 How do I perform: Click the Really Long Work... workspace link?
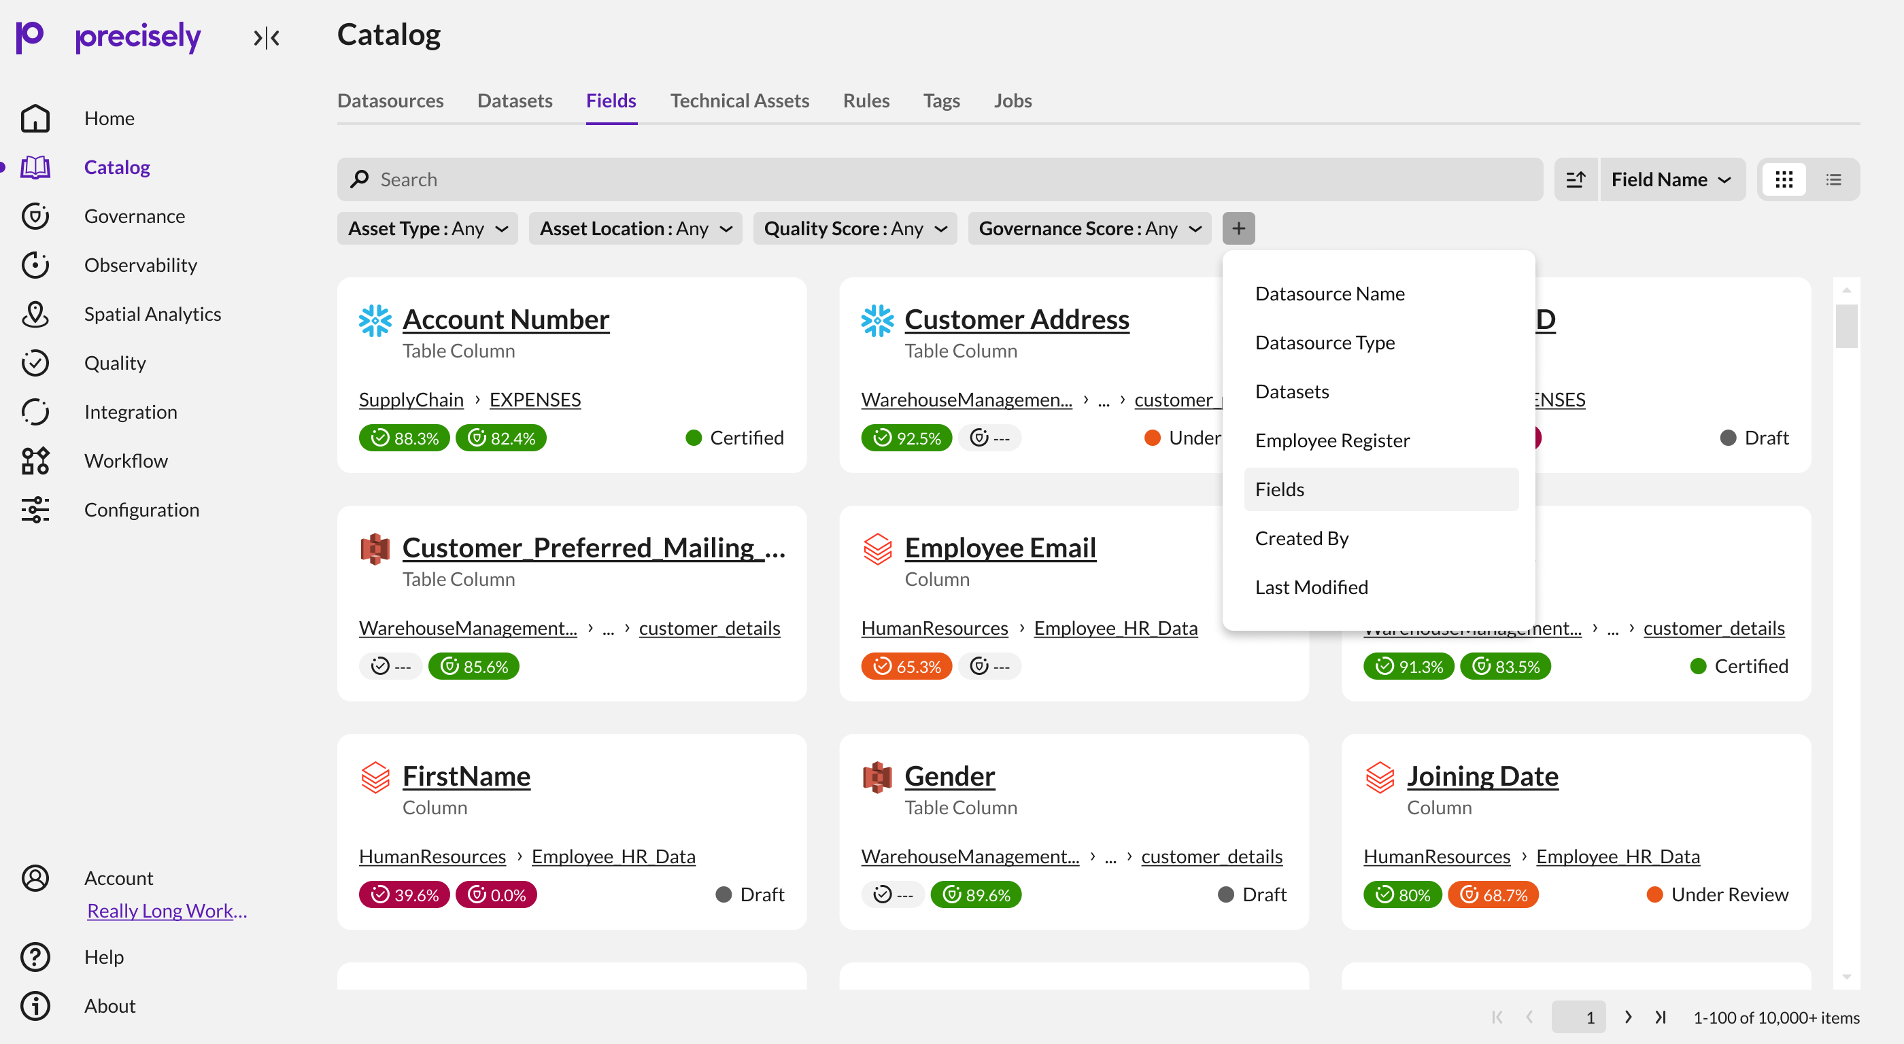point(167,910)
